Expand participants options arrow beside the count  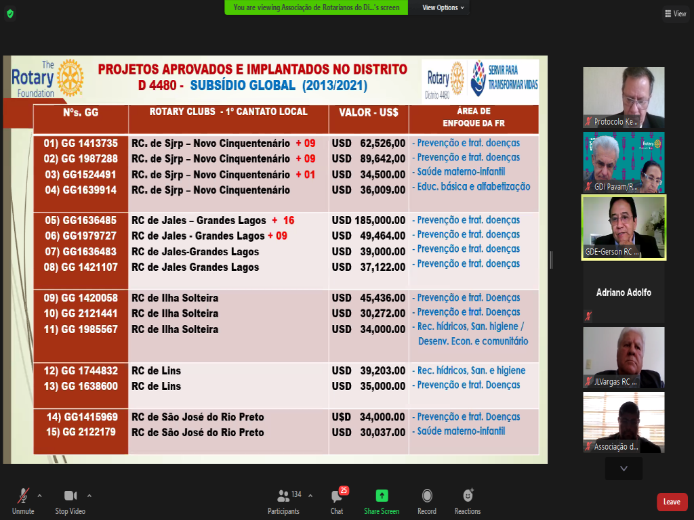pos(310,495)
